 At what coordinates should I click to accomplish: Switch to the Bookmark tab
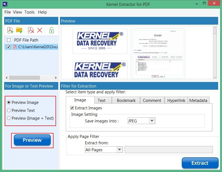coord(126,100)
